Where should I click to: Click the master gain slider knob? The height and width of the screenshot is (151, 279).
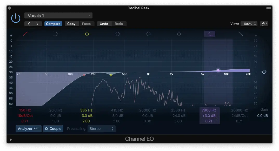click(x=264, y=72)
